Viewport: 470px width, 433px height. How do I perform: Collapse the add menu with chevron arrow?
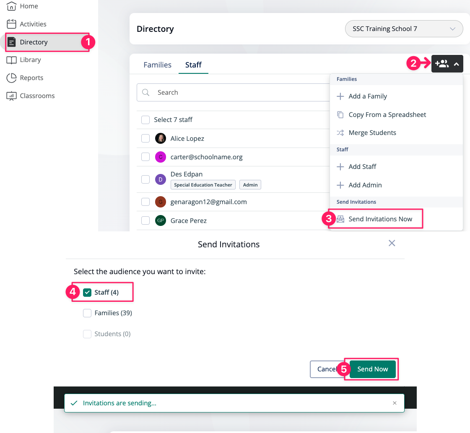point(457,65)
